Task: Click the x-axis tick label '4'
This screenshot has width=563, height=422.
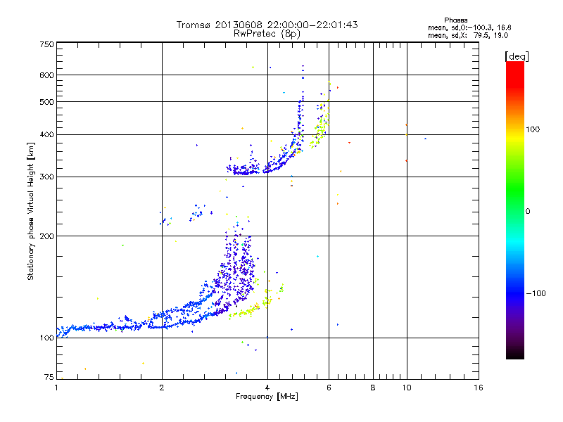Action: pos(267,388)
